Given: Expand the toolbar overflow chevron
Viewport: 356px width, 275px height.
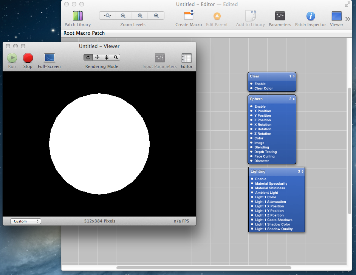Looking at the screenshot, I should (x=348, y=19).
